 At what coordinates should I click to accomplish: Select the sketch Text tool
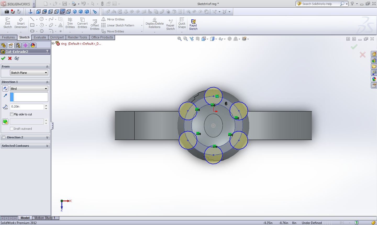pyautogui.click(x=60, y=25)
